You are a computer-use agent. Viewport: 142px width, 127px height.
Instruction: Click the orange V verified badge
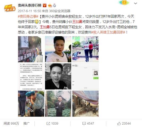[45, 6]
